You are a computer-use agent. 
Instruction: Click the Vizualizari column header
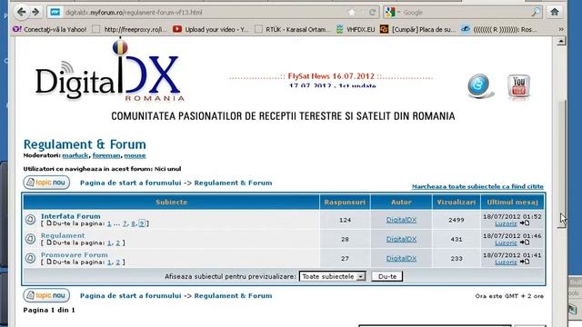[x=457, y=202]
